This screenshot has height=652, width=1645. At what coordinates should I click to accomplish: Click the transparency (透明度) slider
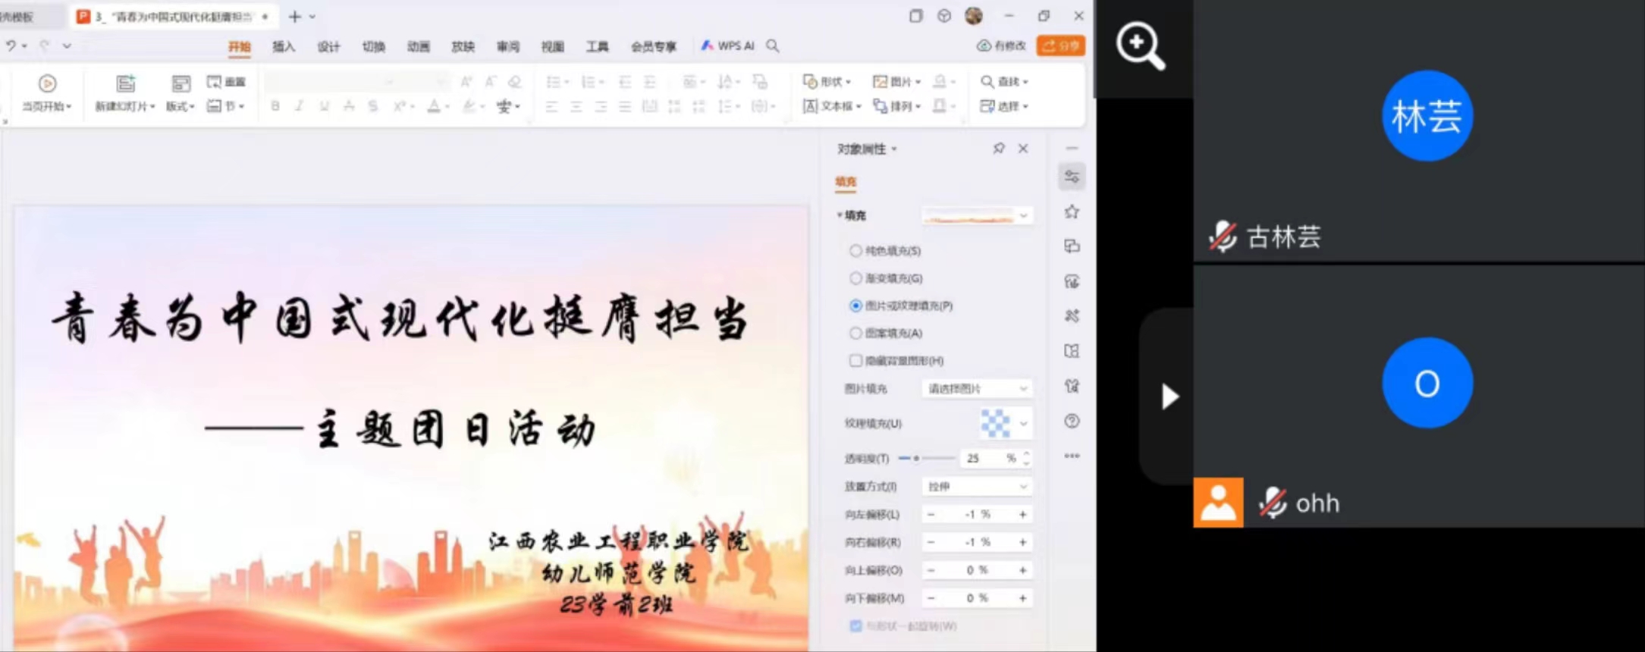click(927, 459)
